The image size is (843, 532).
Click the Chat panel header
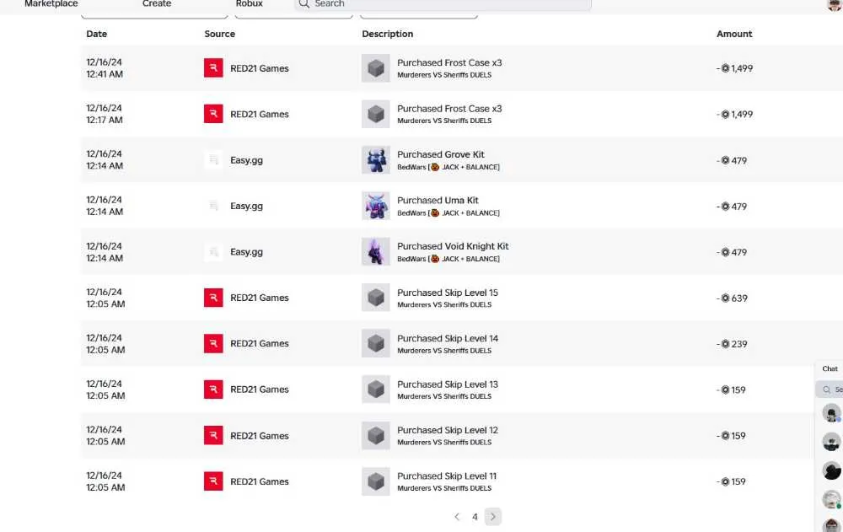click(830, 368)
